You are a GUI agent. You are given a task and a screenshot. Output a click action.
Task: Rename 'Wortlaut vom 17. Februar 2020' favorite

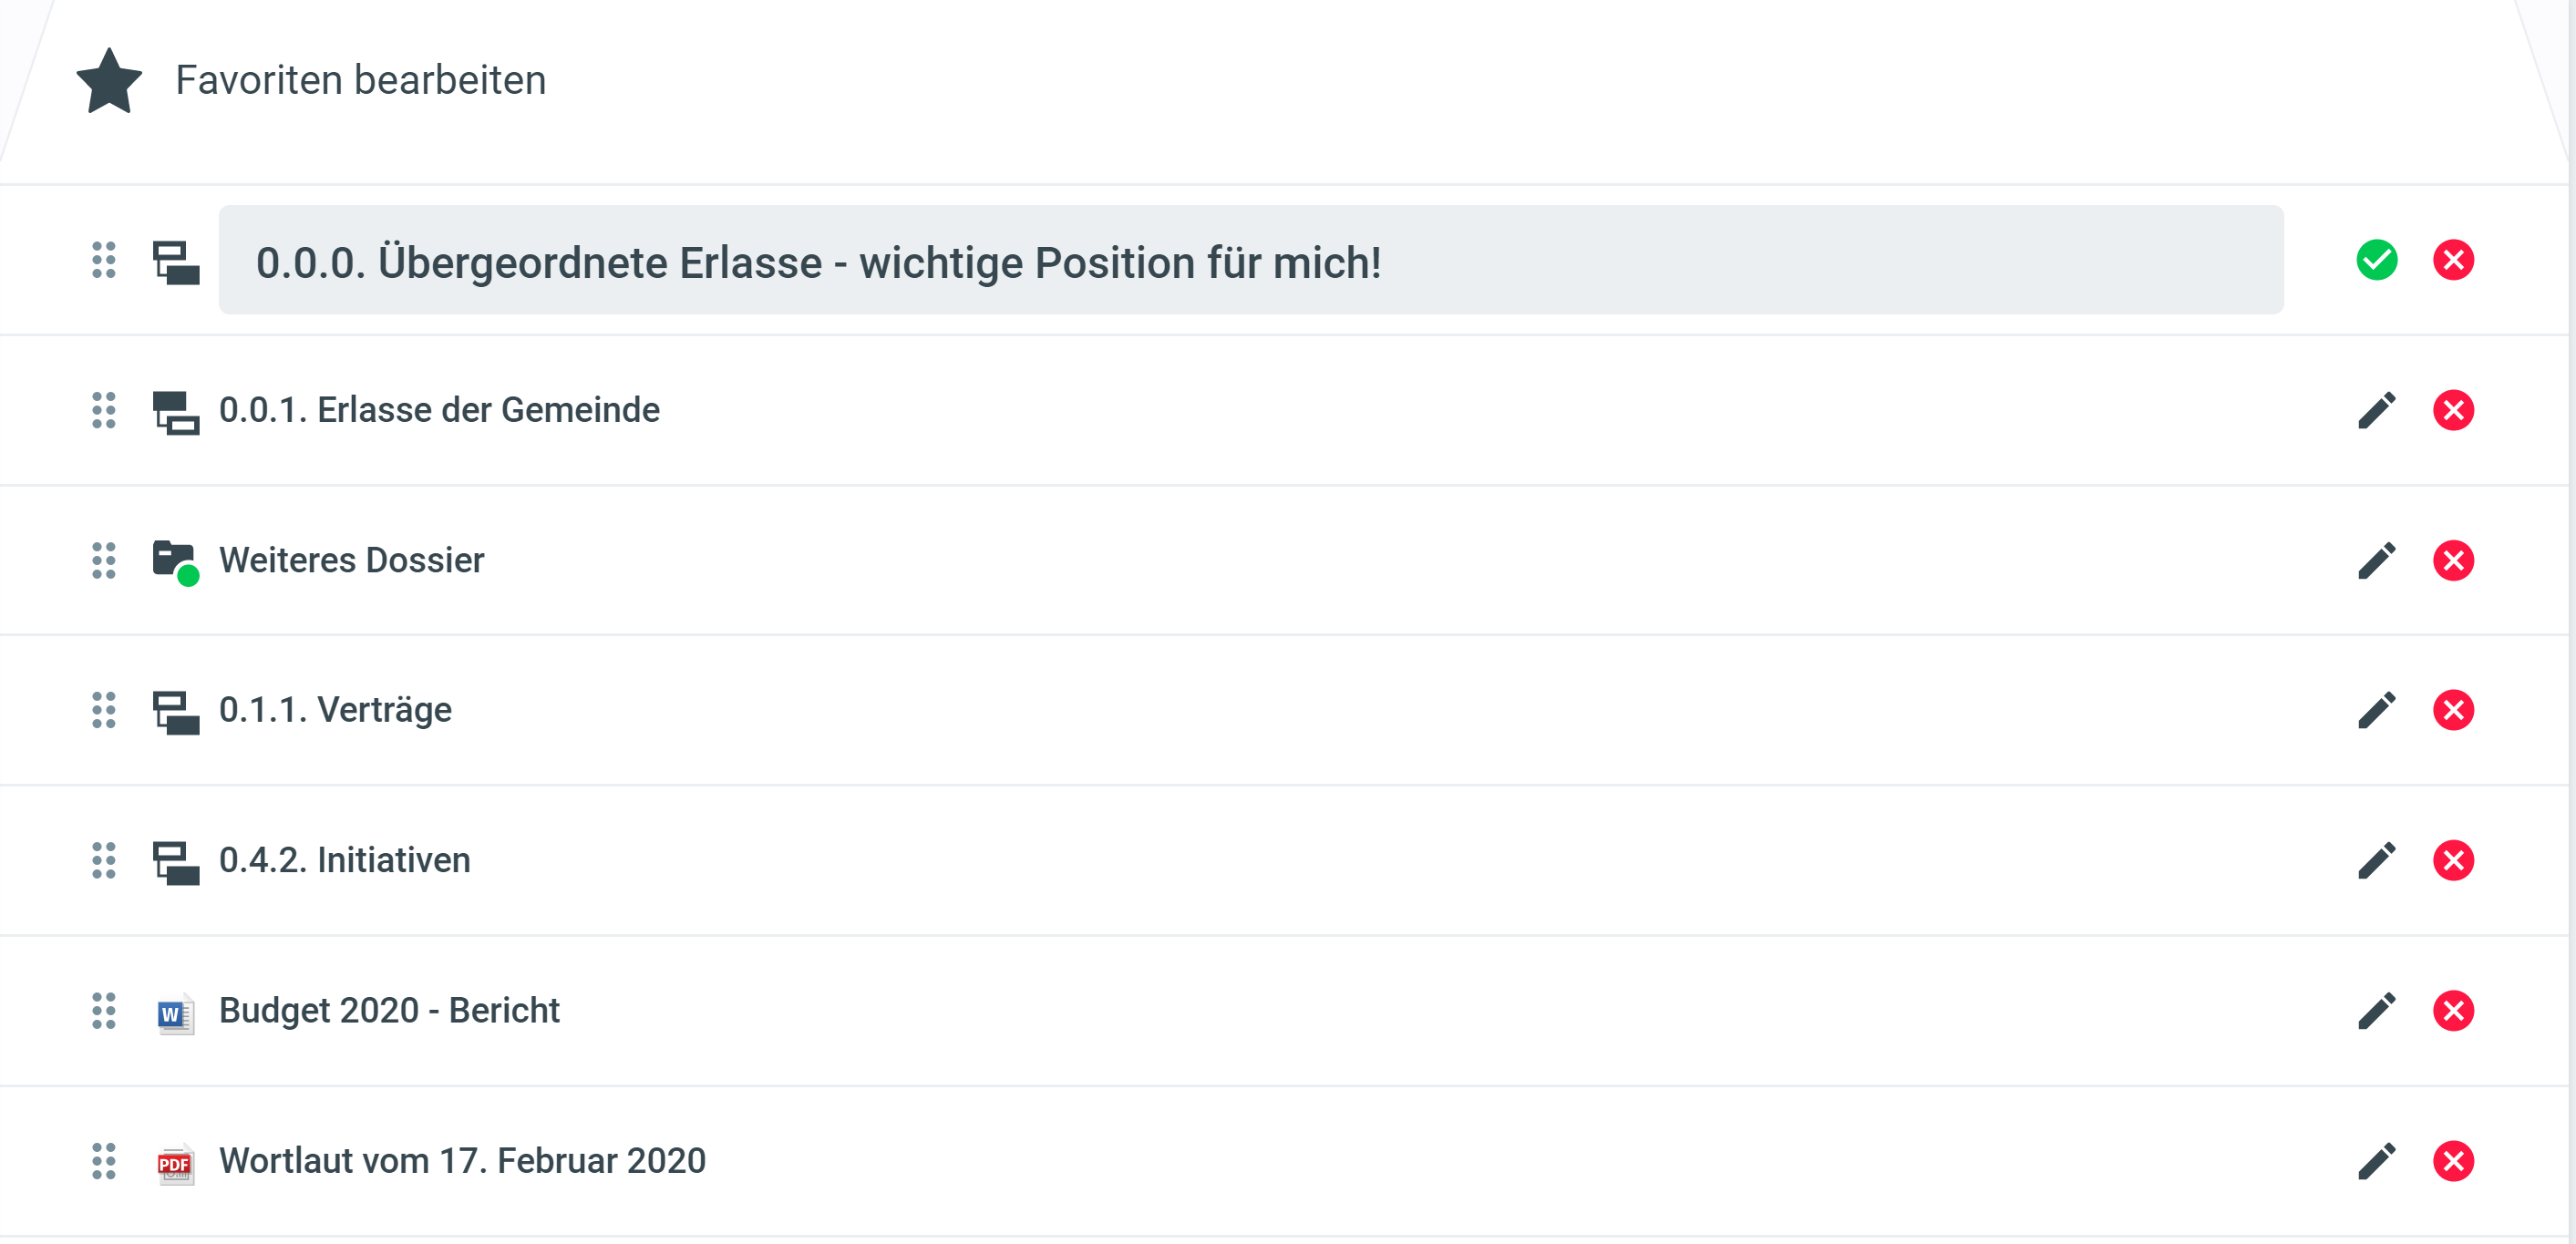(2376, 1161)
